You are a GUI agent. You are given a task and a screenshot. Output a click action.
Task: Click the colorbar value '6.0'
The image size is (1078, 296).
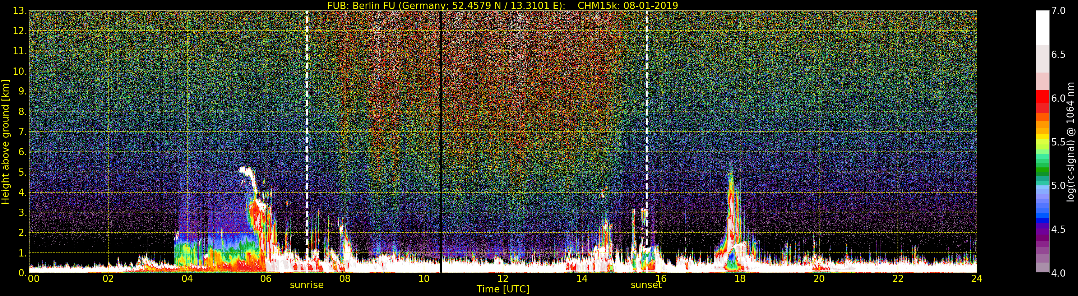(1058, 98)
